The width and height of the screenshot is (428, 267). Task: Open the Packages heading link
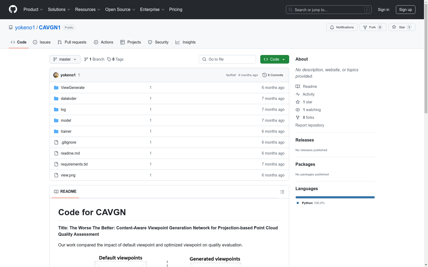[x=305, y=164]
